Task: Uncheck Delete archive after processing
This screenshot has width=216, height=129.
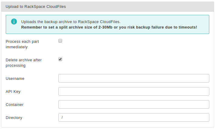Action: coord(60,59)
